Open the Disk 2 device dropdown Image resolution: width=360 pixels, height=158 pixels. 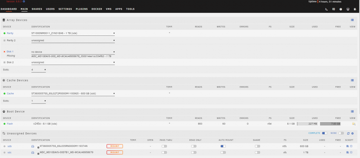pyautogui.click(x=73, y=62)
